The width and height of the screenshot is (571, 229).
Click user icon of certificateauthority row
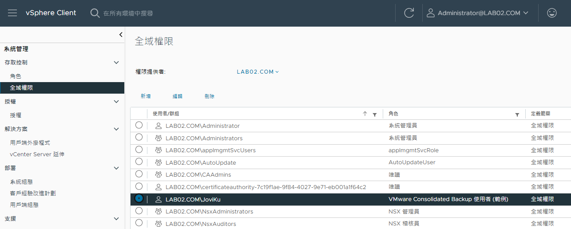coord(158,187)
